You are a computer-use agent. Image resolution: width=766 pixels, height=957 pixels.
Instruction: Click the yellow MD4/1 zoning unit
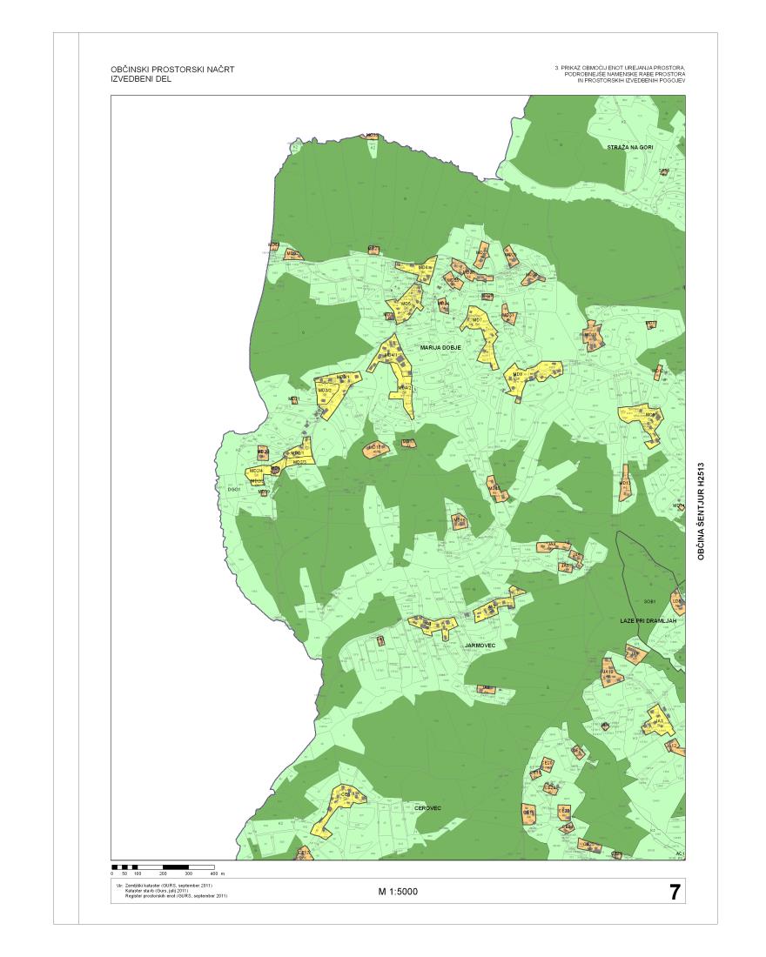[x=390, y=355]
